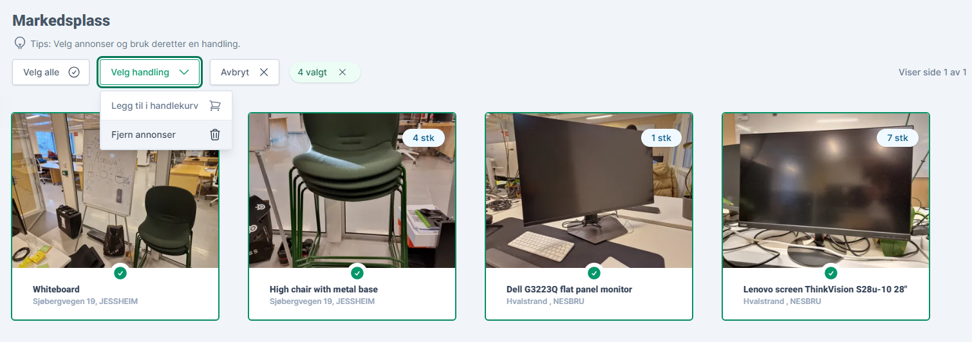
Task: Click the X icon on Avbryt
Action: coord(264,72)
